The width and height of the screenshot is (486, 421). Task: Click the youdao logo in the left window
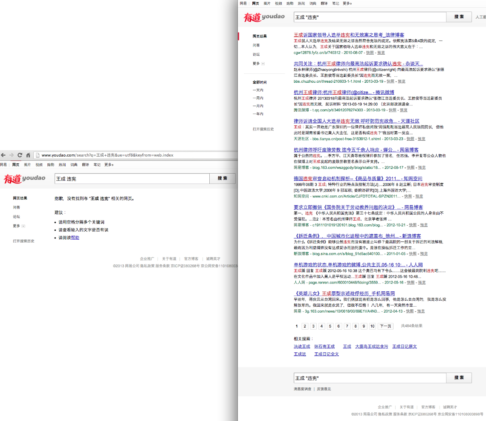tap(24, 179)
